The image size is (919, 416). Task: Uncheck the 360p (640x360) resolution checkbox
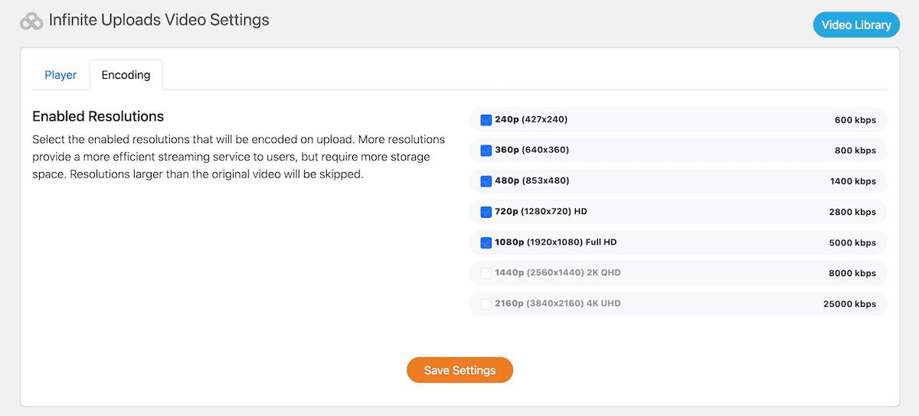coord(486,151)
